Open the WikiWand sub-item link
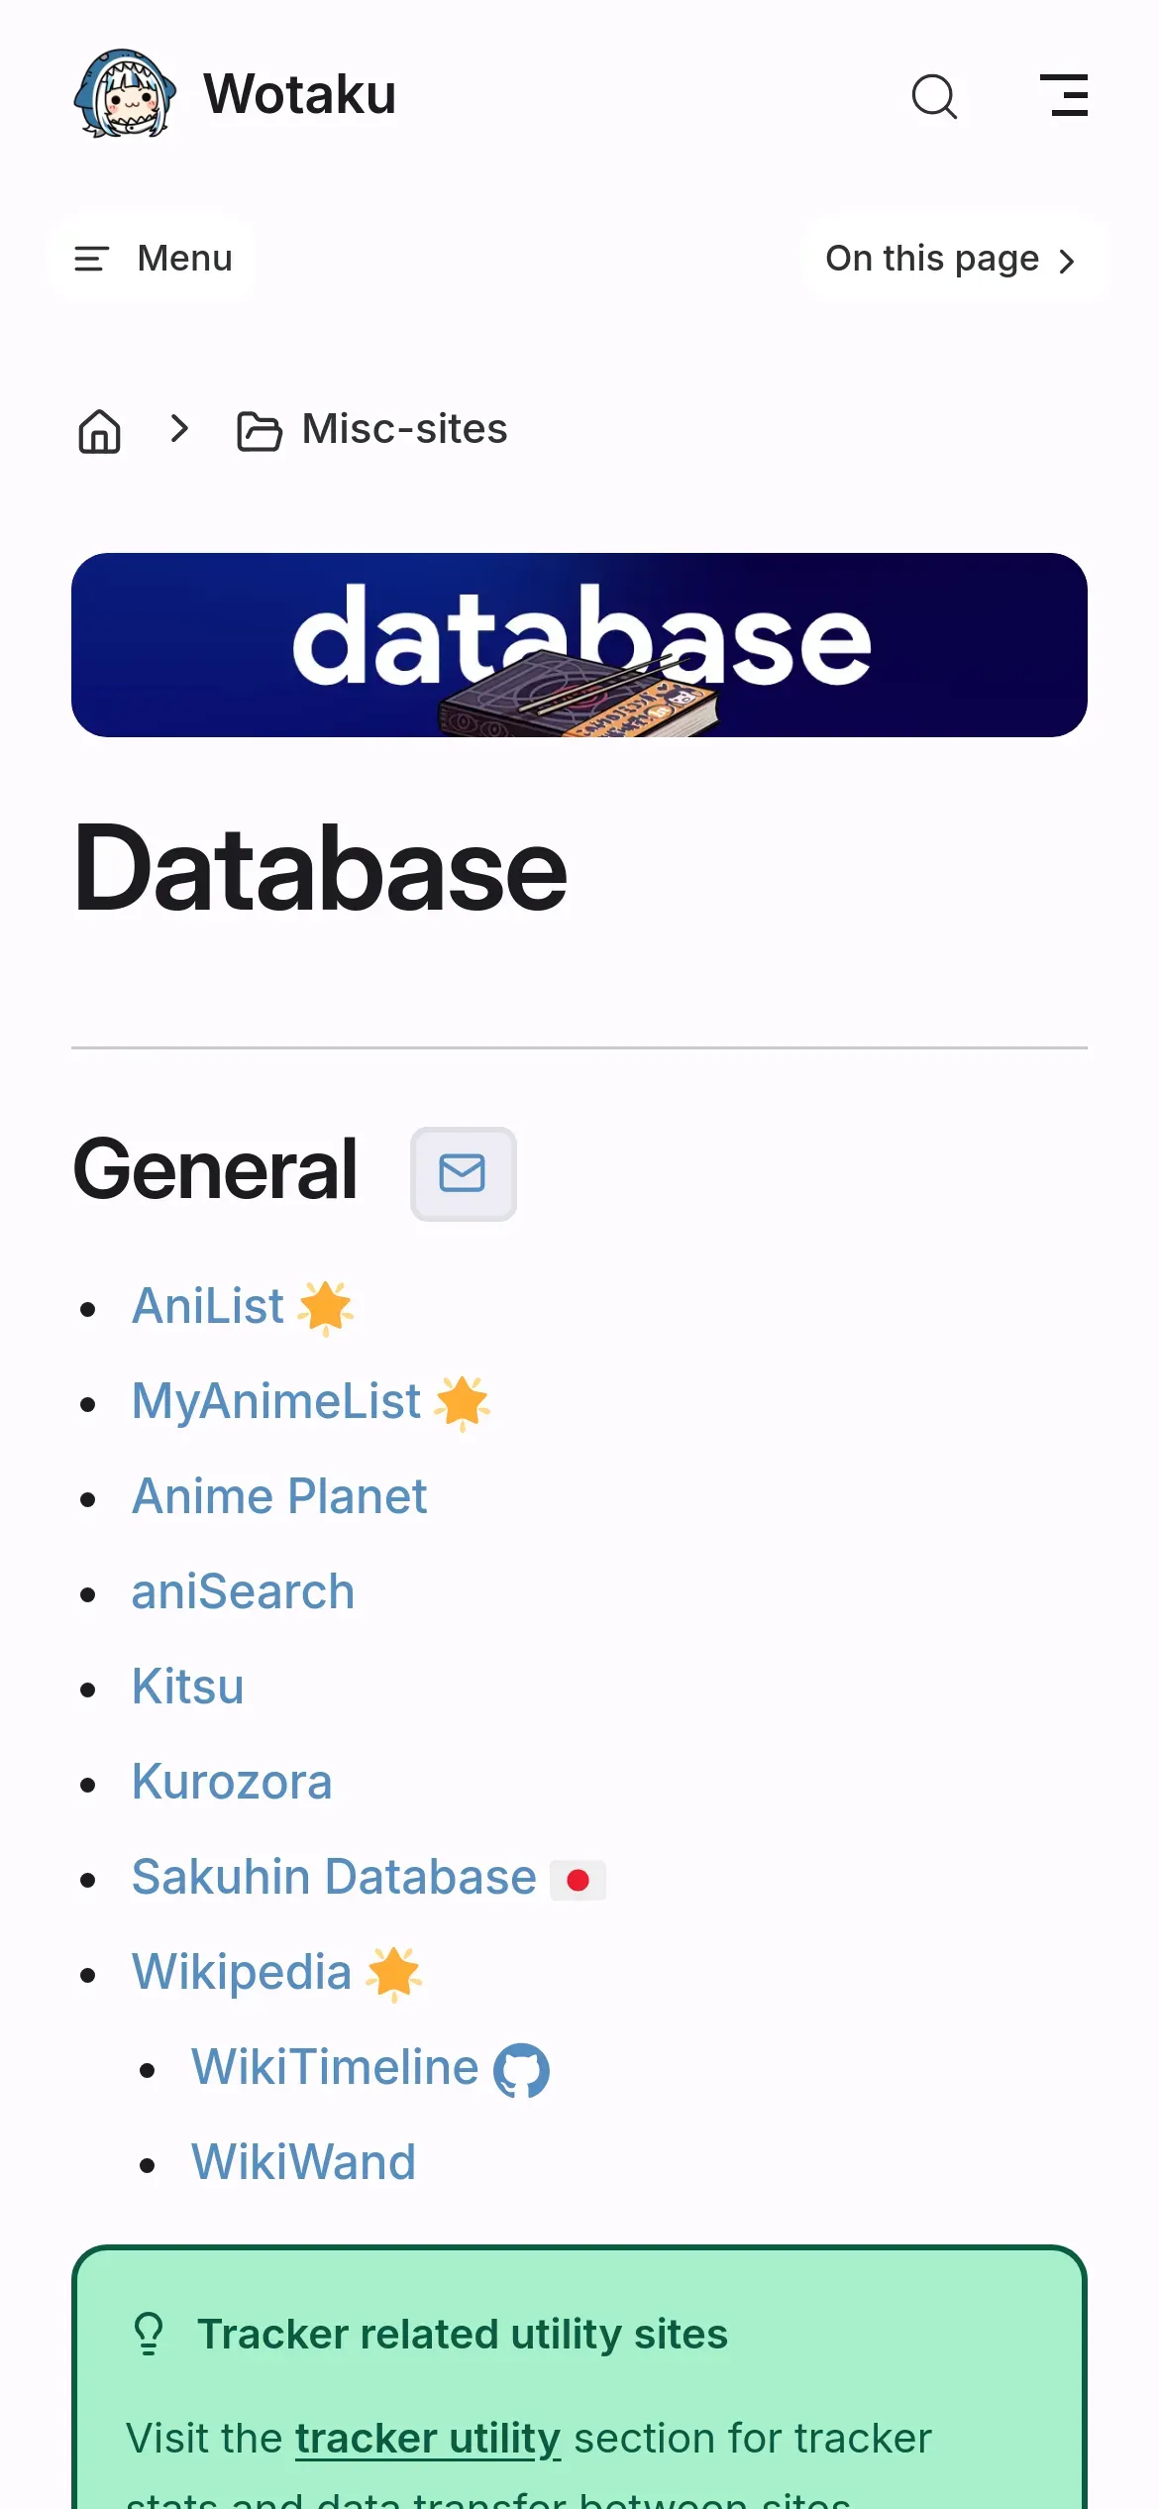This screenshot has width=1159, height=2509. [303, 2162]
